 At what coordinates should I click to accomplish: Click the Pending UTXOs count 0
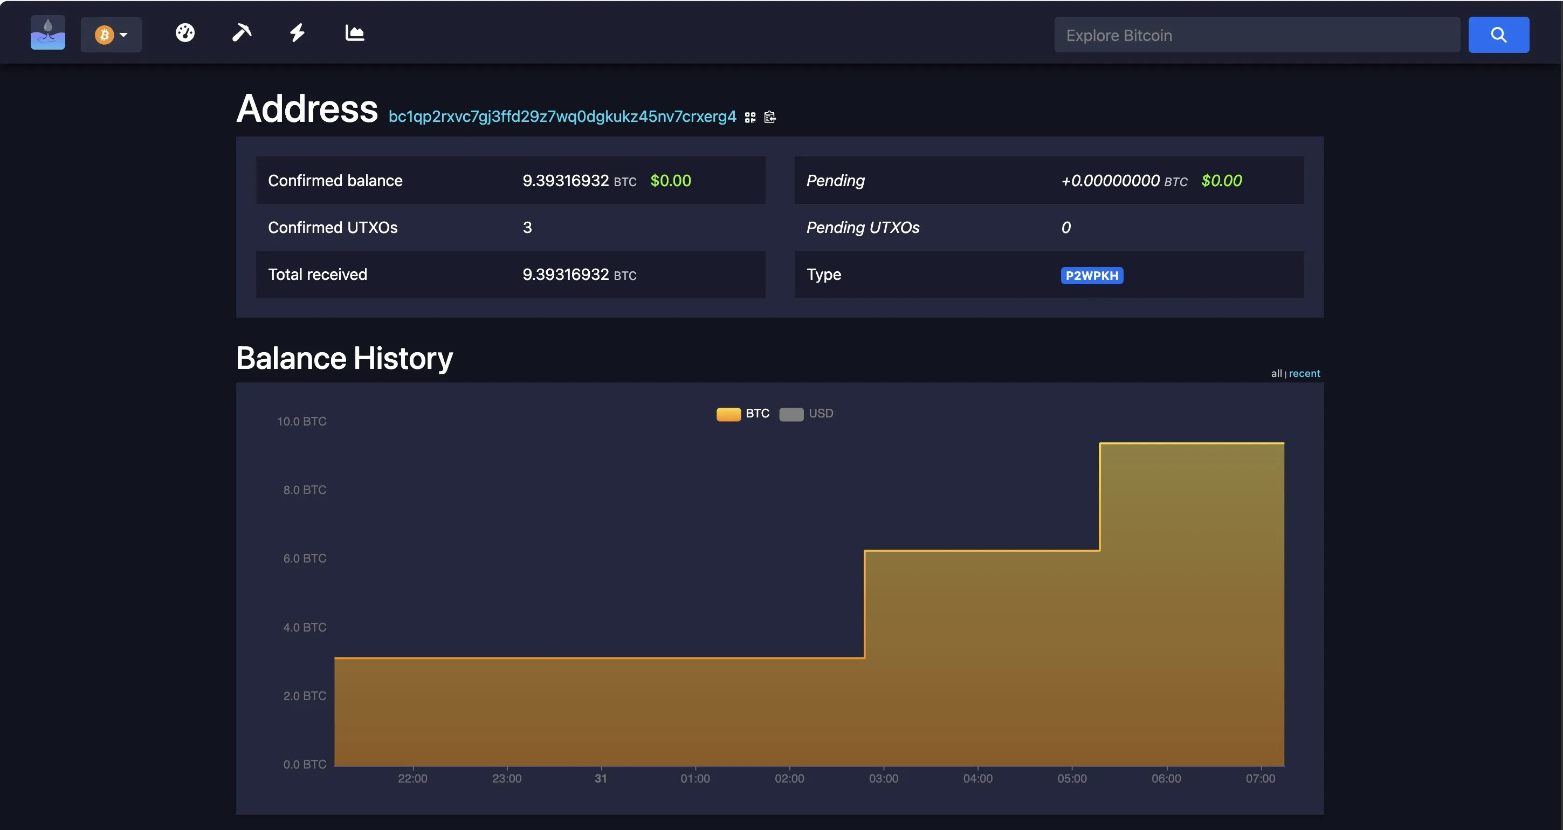pos(1066,228)
